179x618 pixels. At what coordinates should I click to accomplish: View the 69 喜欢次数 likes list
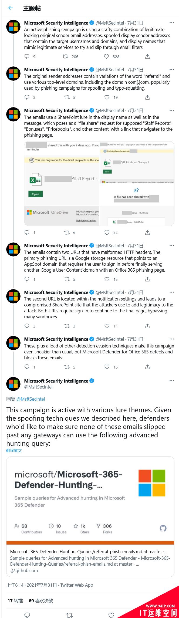(41, 600)
